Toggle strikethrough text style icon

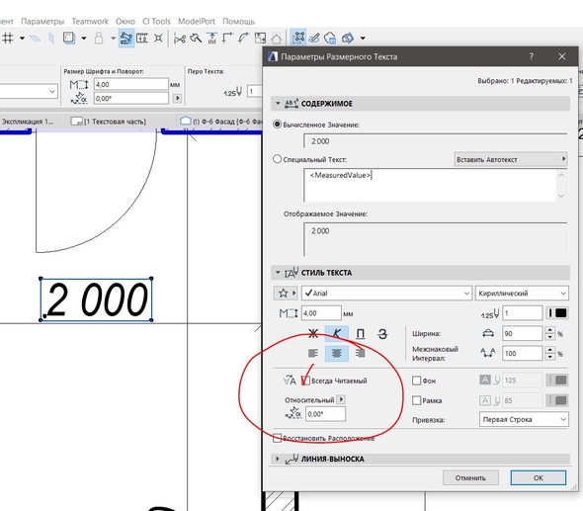[382, 333]
